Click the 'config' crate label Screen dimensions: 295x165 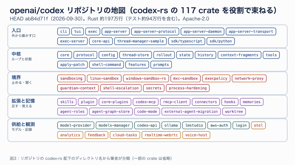tap(108, 55)
